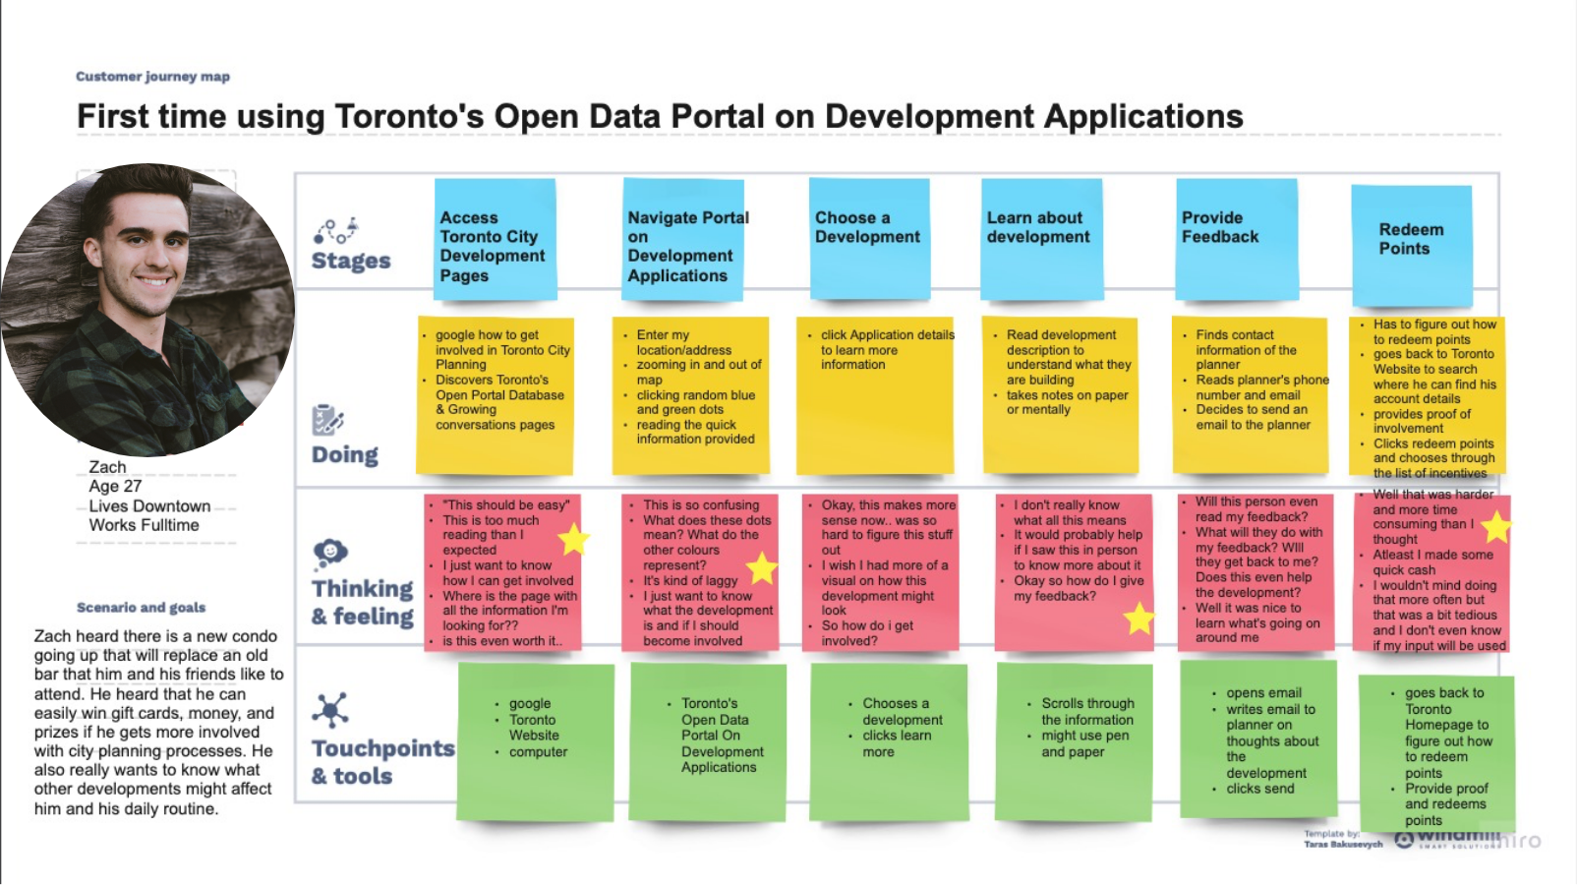The image size is (1577, 885).
Task: Select yellow note 'Read development description'
Action: 1060,396
